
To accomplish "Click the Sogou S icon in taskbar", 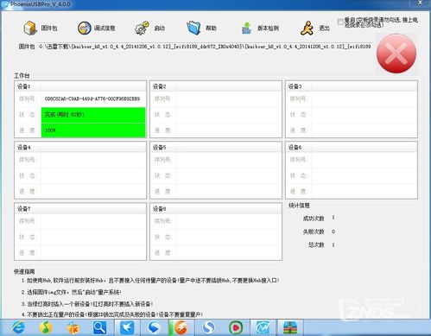I will pos(208,327).
